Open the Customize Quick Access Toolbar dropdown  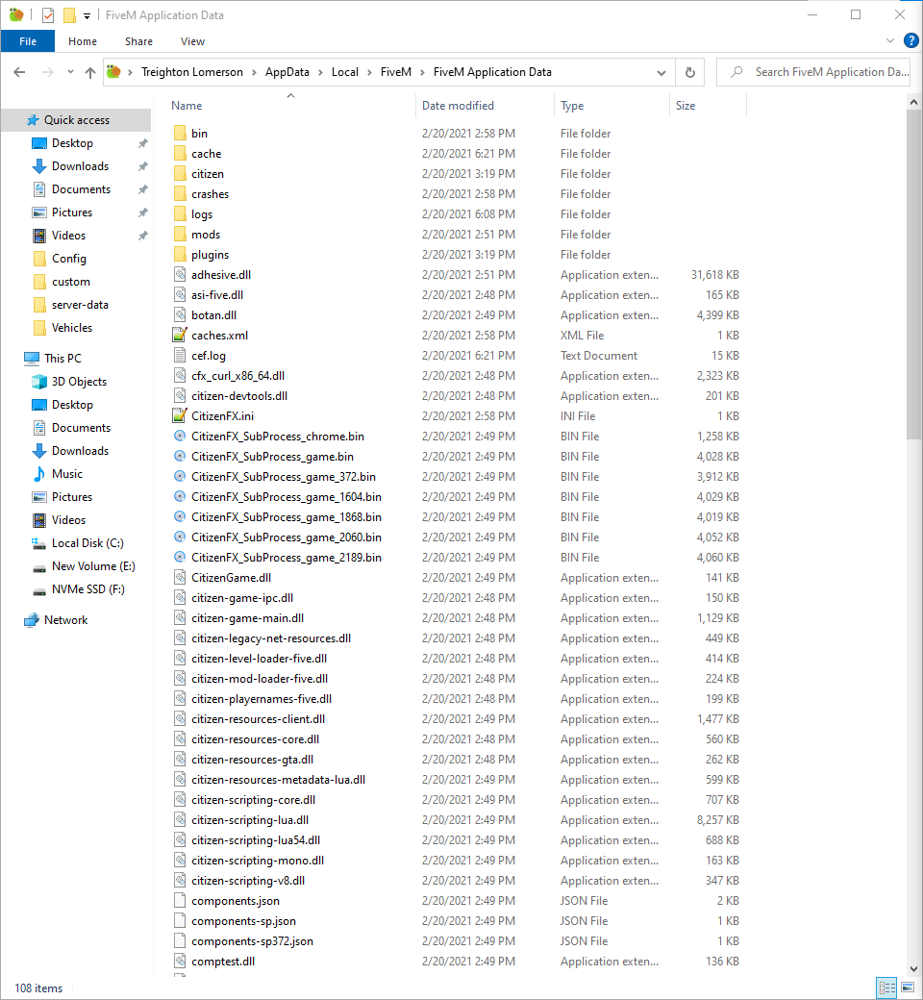87,15
